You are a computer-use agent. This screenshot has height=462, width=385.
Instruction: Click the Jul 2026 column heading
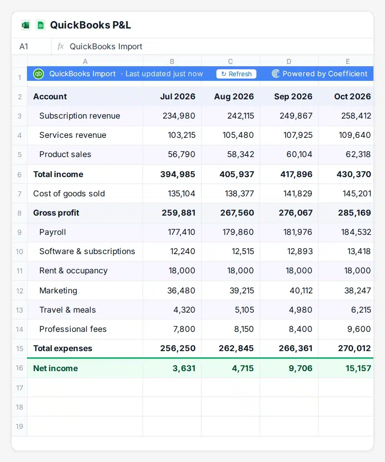(172, 97)
